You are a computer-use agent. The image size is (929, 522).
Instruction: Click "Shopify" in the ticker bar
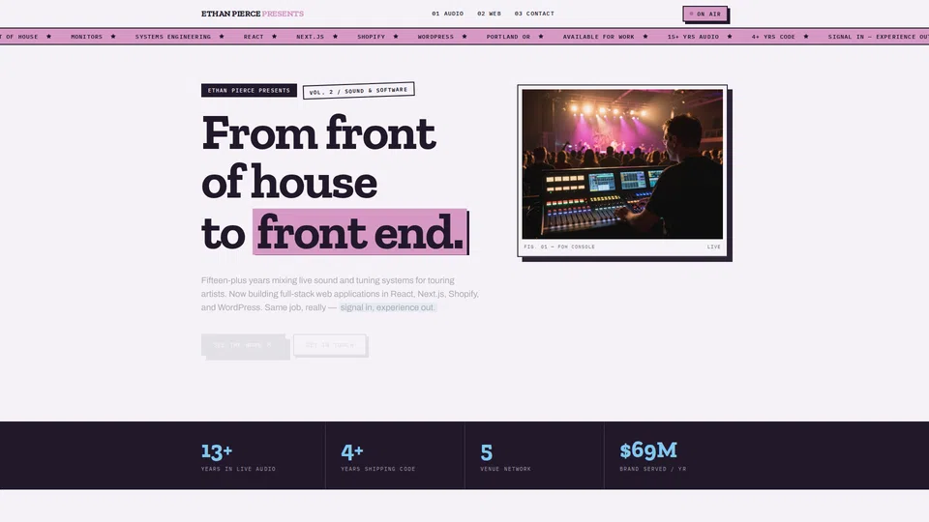[x=371, y=37]
